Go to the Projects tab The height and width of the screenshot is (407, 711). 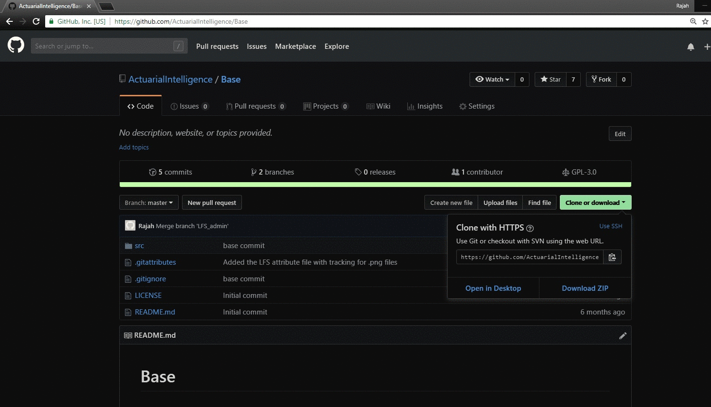[326, 106]
